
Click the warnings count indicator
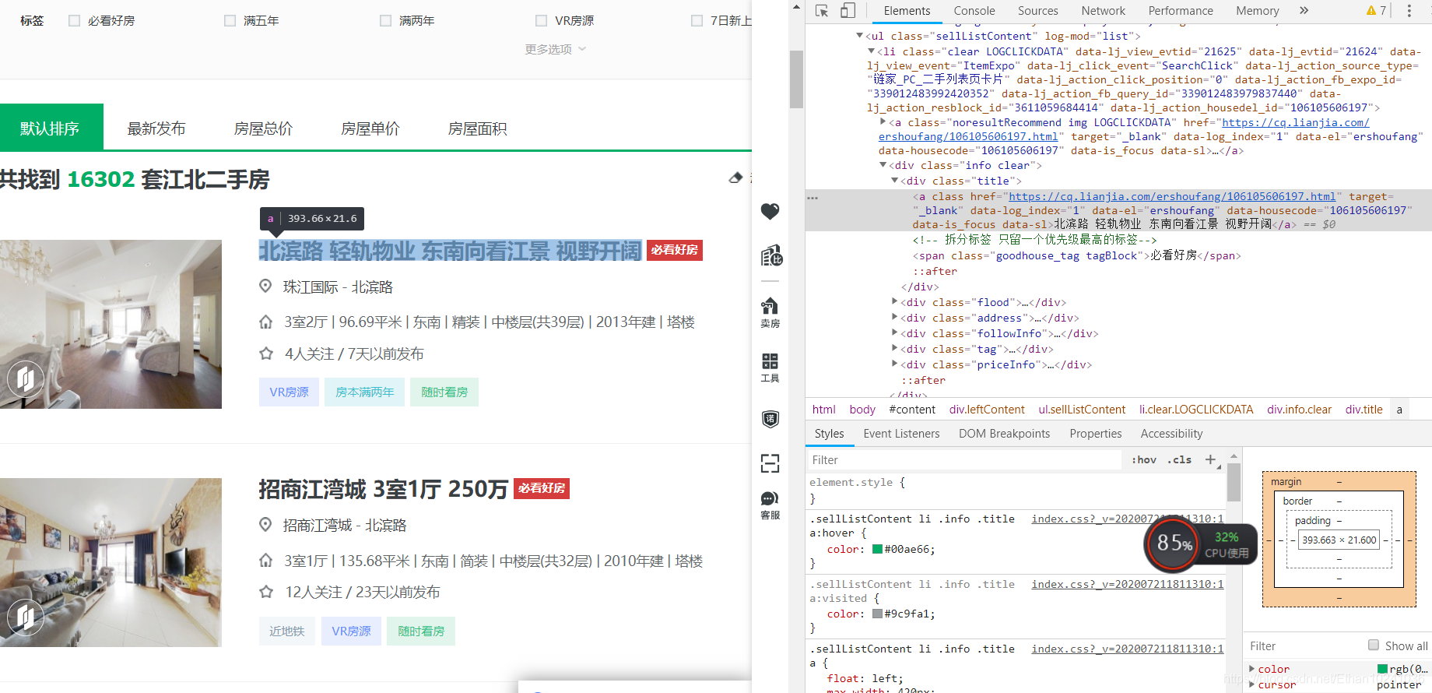coord(1376,11)
